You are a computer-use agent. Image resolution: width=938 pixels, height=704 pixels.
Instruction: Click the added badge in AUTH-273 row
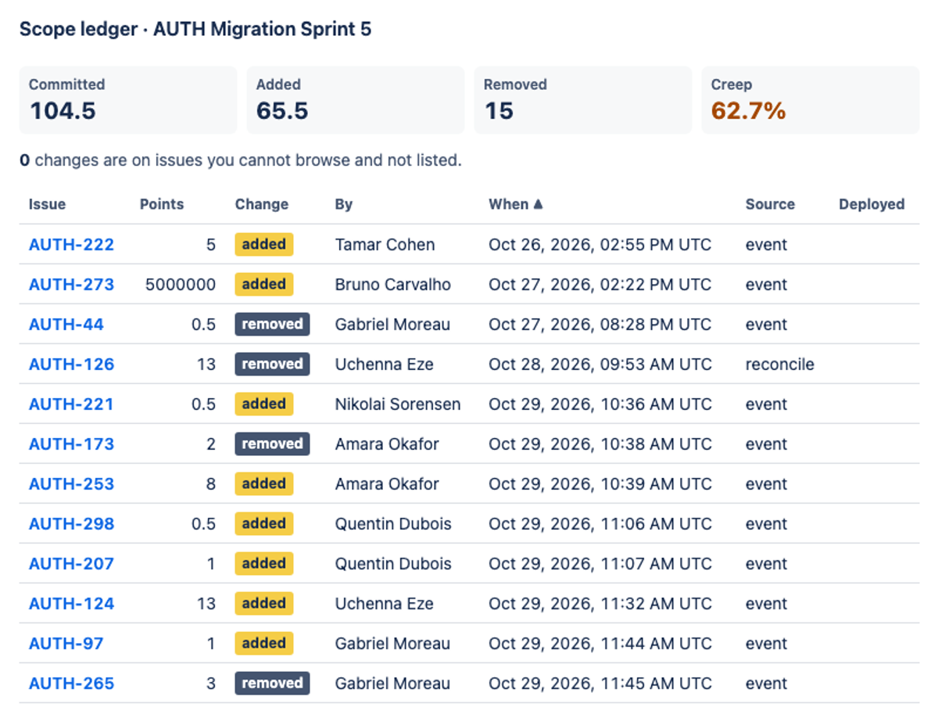click(x=264, y=284)
